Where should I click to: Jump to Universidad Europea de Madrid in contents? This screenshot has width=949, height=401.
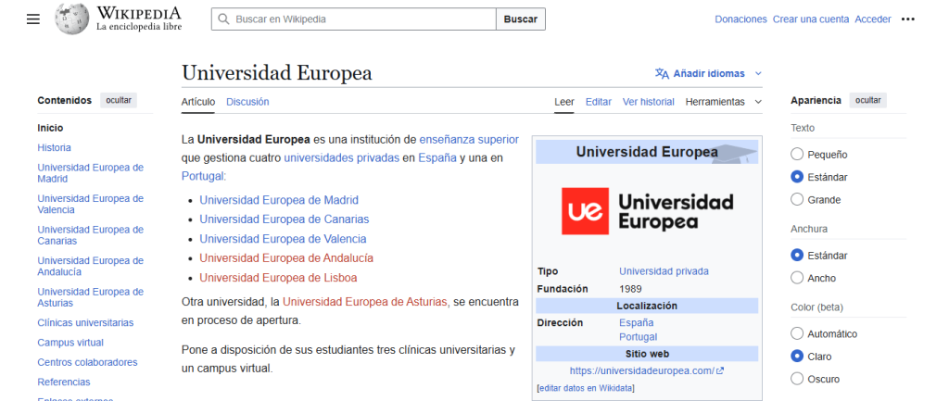click(90, 173)
